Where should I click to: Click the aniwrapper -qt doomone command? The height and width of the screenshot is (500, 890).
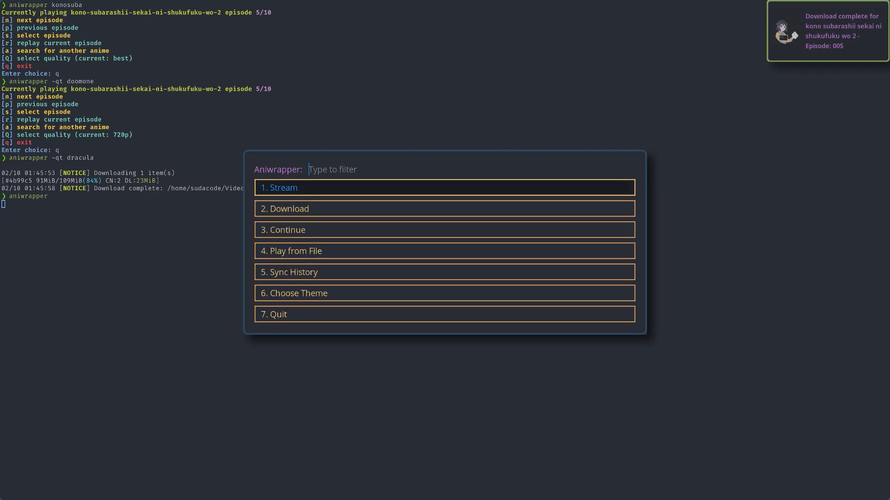(x=51, y=81)
